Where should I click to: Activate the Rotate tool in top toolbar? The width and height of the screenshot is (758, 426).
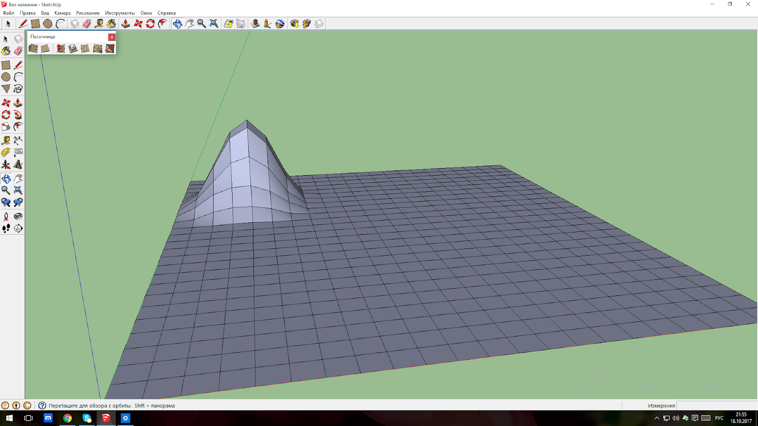(150, 24)
